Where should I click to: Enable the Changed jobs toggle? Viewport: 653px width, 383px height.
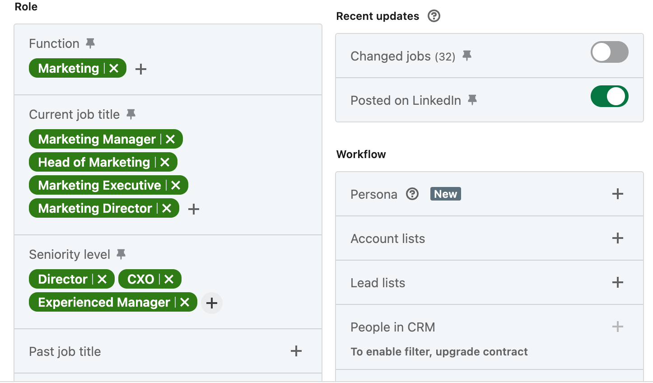[x=610, y=52]
